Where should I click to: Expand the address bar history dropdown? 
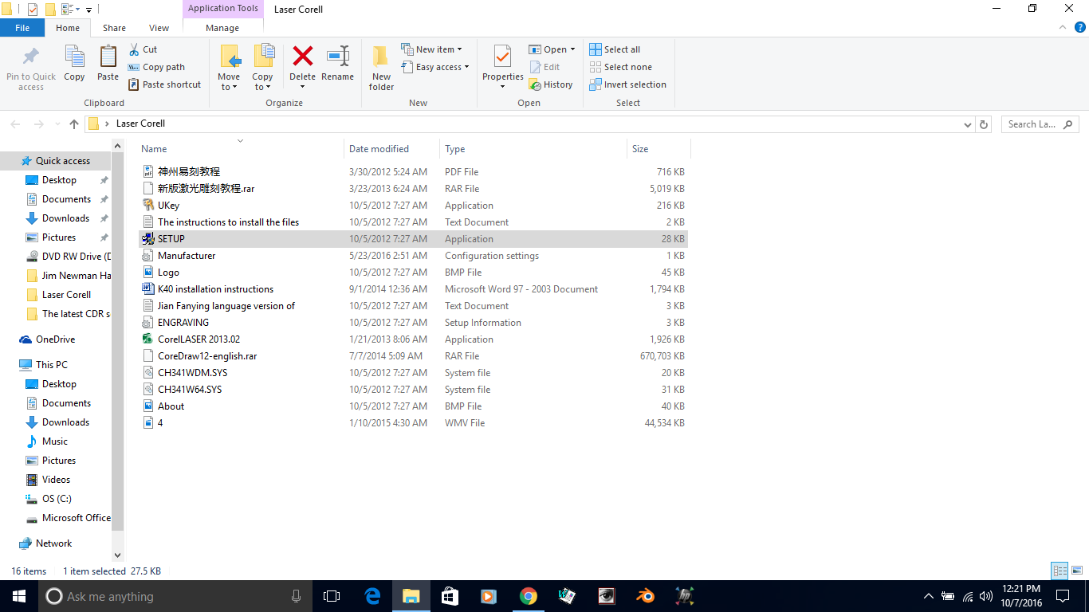point(968,124)
